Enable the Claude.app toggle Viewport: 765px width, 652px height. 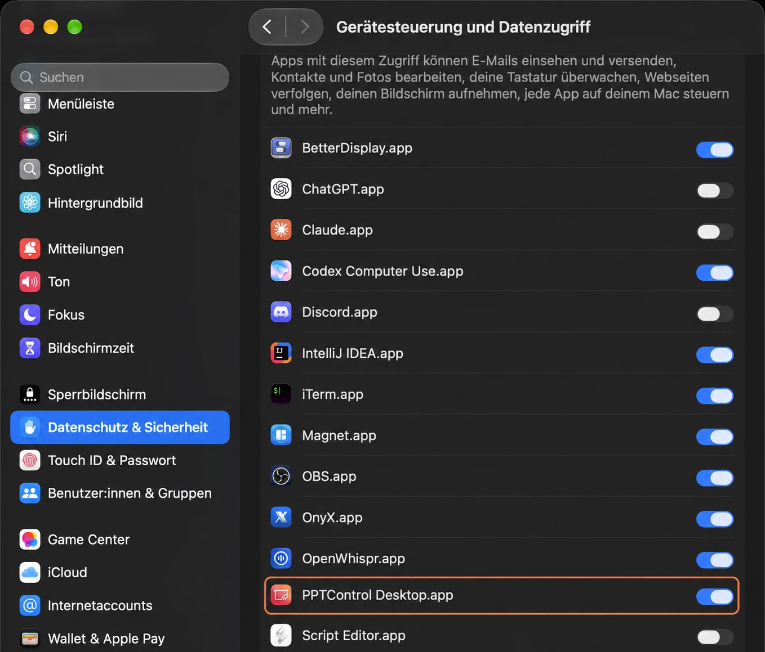[x=715, y=232]
